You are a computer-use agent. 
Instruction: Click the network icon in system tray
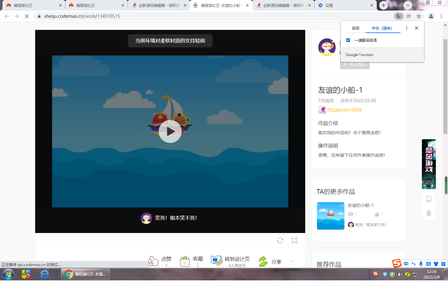(415, 274)
